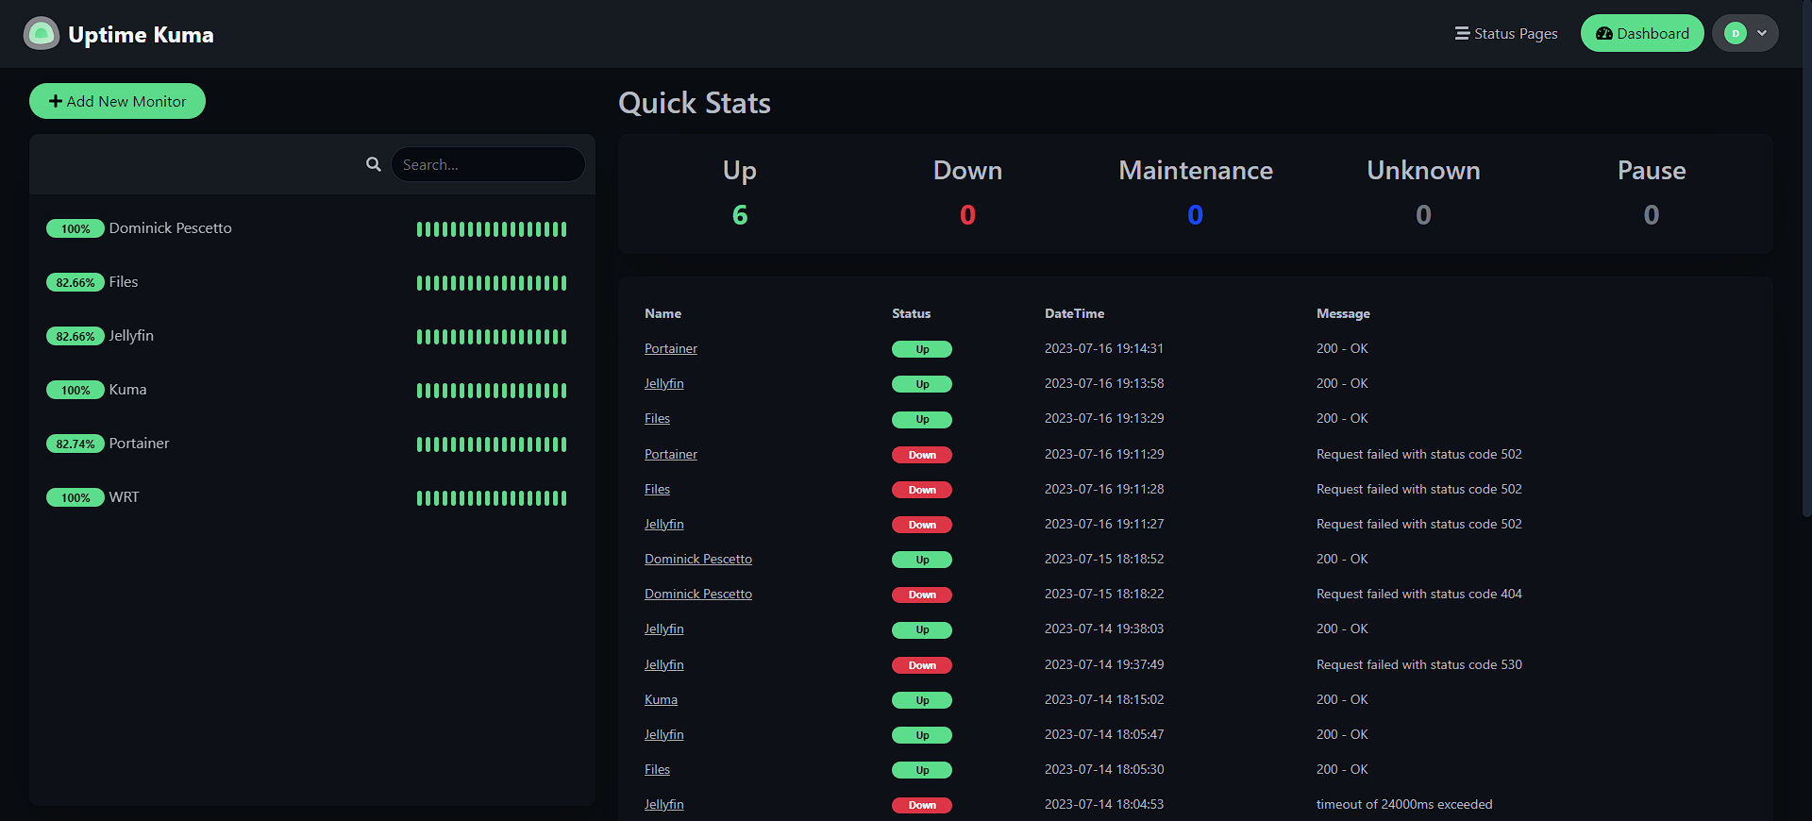Click the Status column header
Image resolution: width=1812 pixels, height=821 pixels.
click(x=911, y=313)
